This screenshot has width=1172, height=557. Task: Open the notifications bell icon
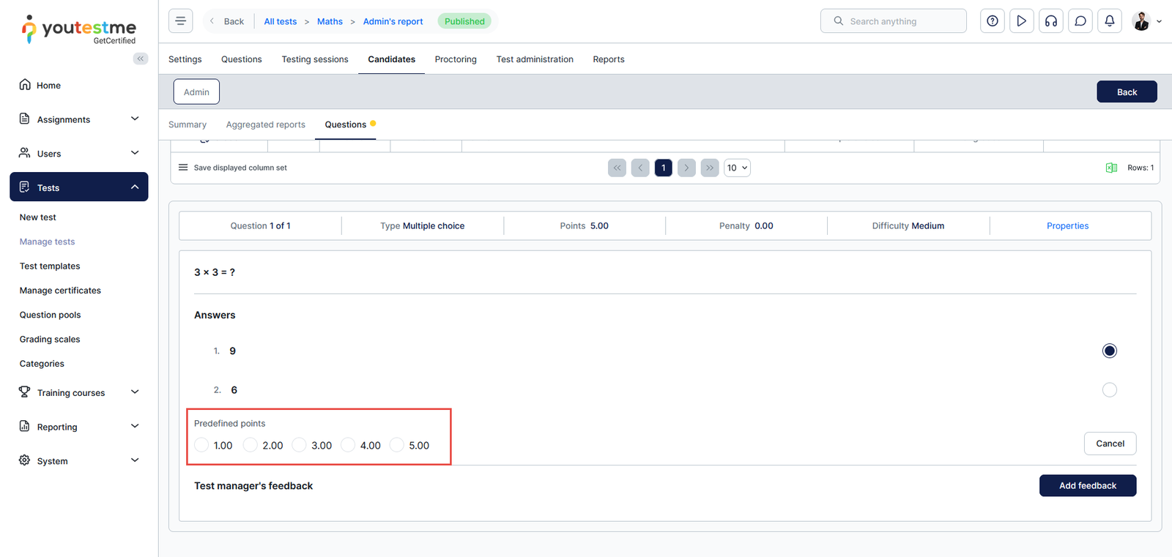(x=1109, y=21)
